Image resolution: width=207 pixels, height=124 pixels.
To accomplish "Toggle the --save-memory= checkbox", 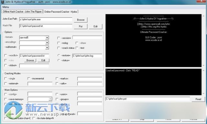I will point(5,99).
